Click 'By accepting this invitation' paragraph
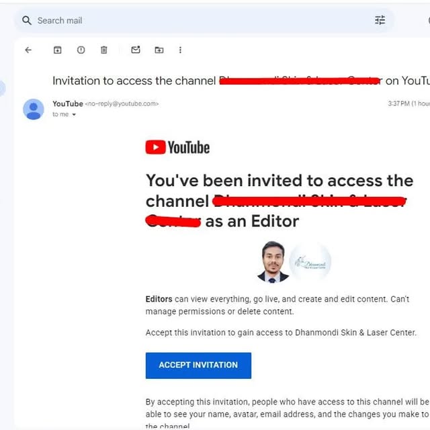Viewport: 430px width, 430px height. click(x=288, y=414)
